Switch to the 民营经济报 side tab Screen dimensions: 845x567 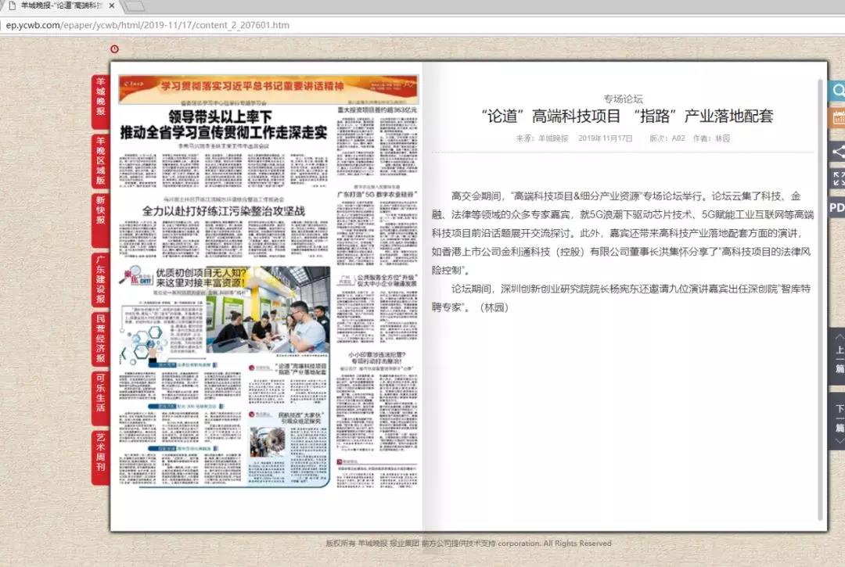click(101, 338)
